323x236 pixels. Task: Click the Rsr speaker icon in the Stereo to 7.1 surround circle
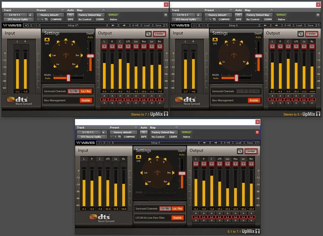pyautogui.click(x=77, y=66)
